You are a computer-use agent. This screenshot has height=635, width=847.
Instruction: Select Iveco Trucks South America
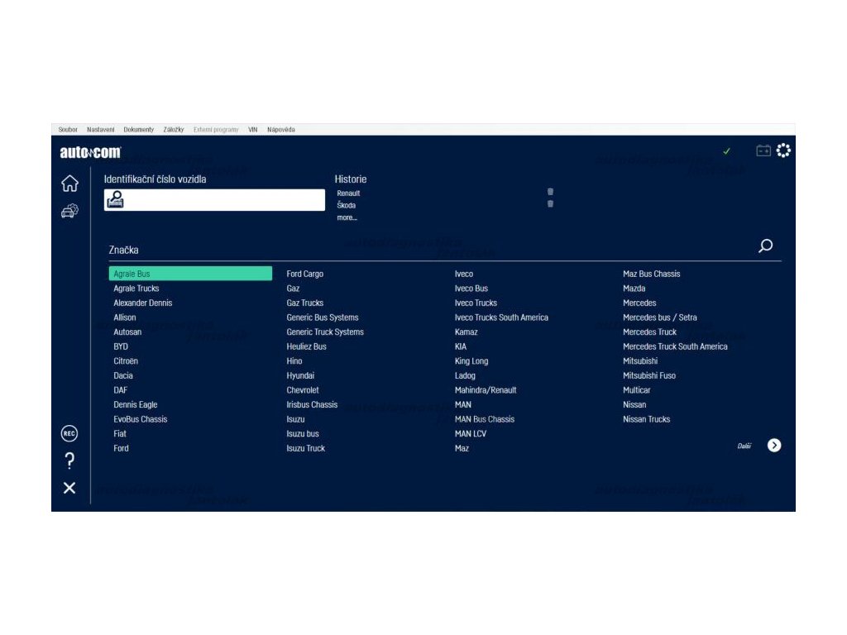(501, 317)
